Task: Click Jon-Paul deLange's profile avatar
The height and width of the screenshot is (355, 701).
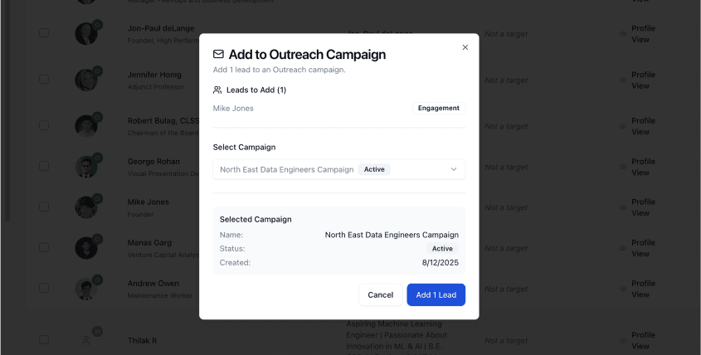Action: pos(85,34)
